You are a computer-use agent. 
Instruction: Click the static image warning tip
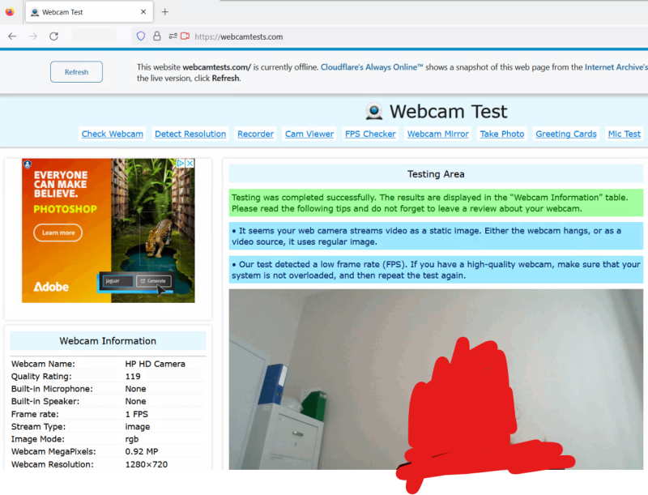(436, 236)
